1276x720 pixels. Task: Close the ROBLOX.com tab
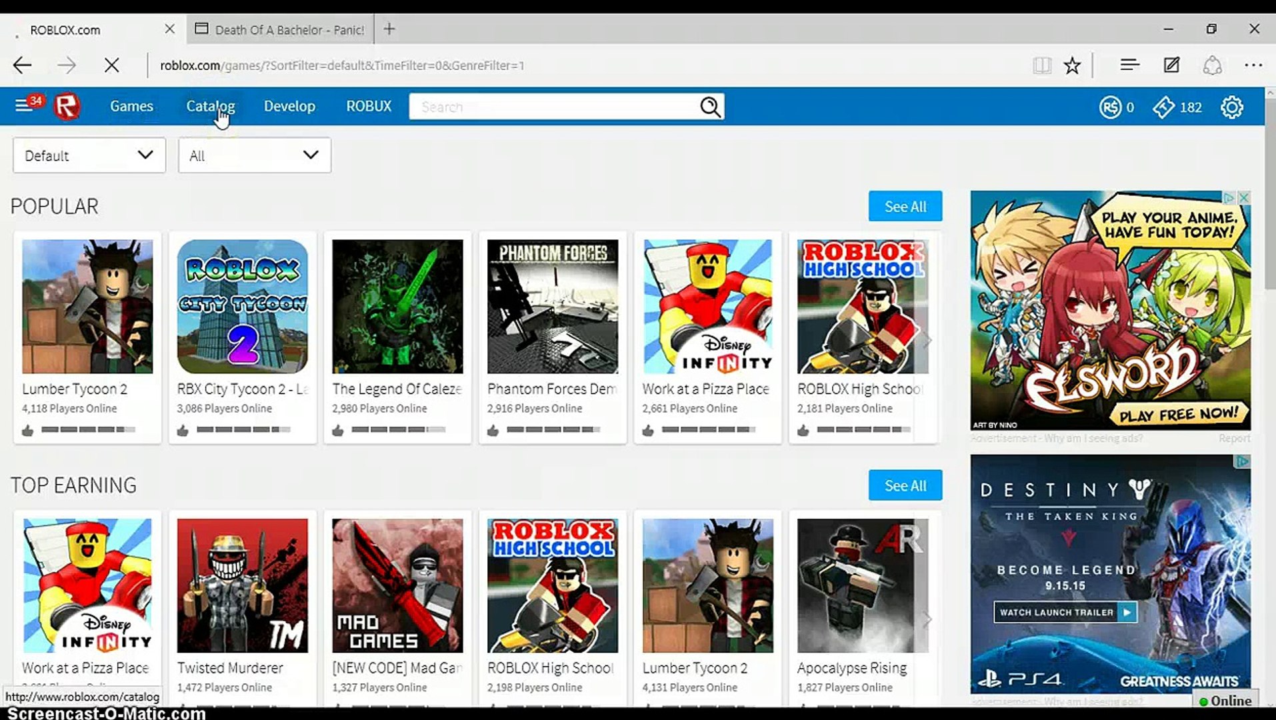(169, 29)
